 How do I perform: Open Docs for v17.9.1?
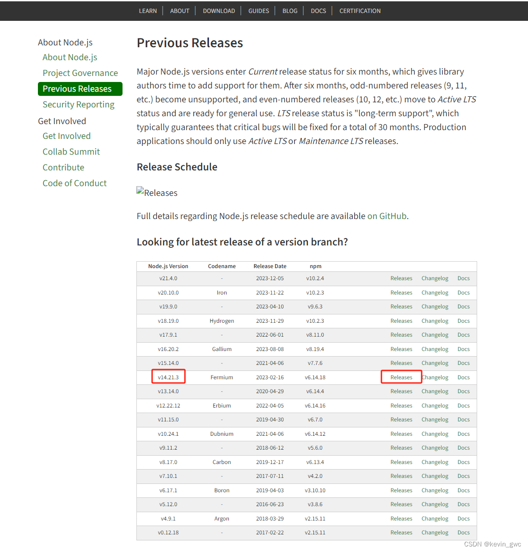click(x=463, y=335)
